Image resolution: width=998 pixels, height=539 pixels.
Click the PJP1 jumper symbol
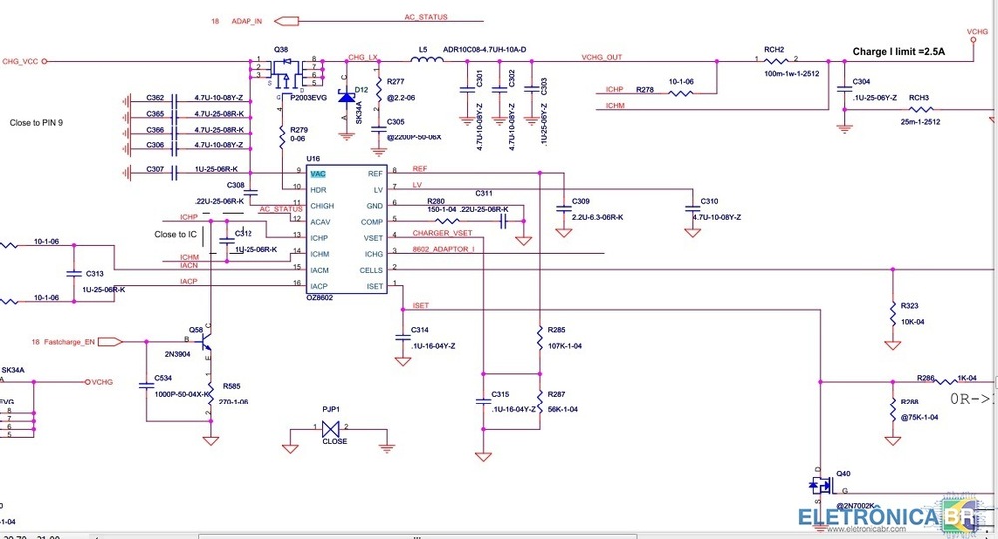pyautogui.click(x=332, y=427)
